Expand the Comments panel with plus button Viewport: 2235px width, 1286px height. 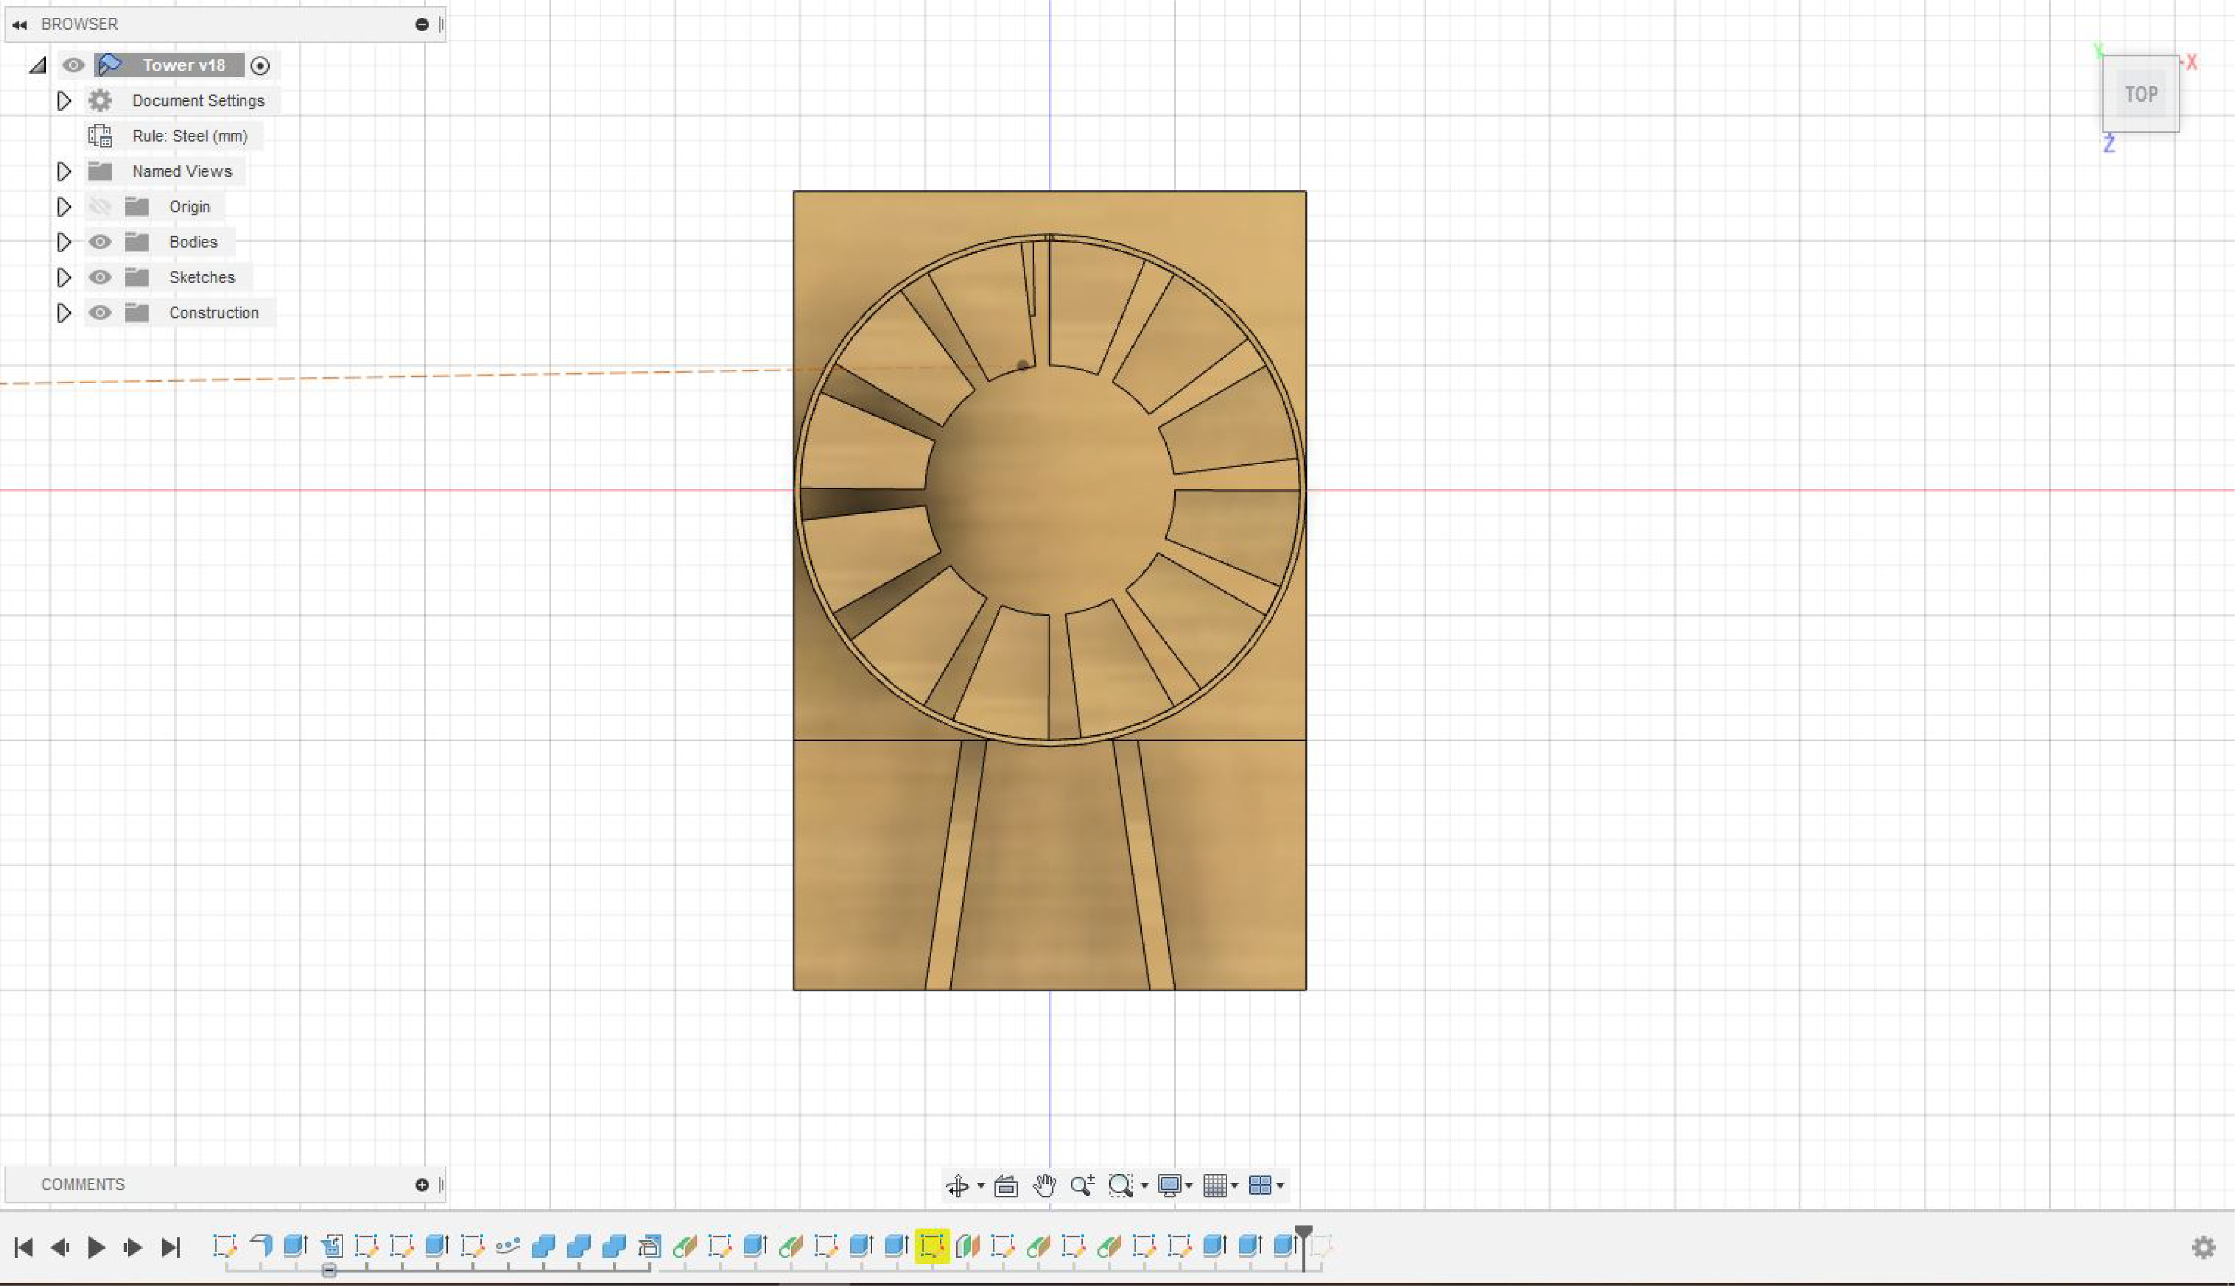pos(421,1184)
